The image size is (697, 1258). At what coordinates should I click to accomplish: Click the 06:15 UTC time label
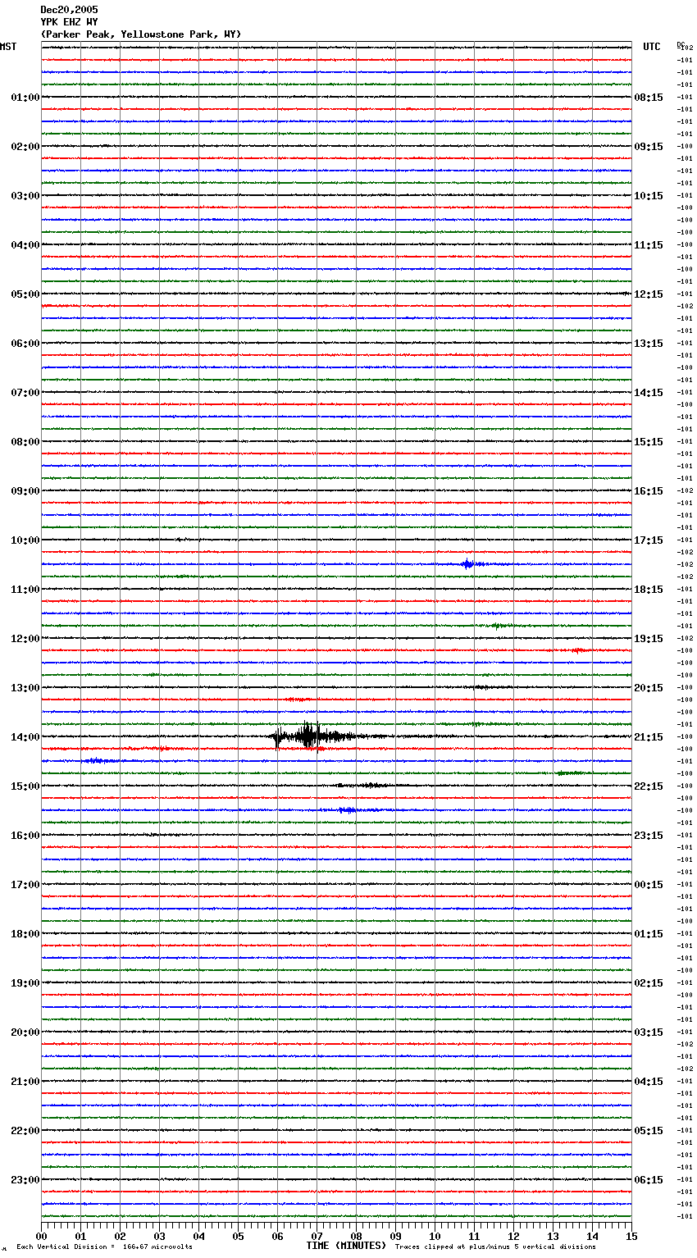click(649, 1180)
